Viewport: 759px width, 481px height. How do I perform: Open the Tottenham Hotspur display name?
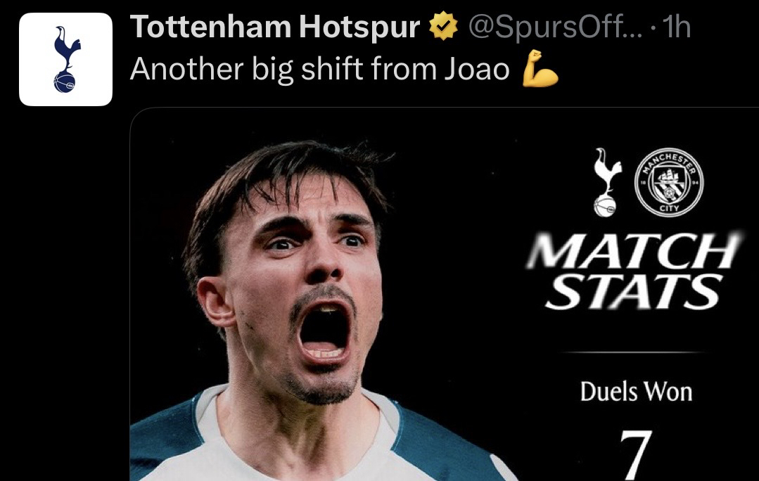[275, 27]
